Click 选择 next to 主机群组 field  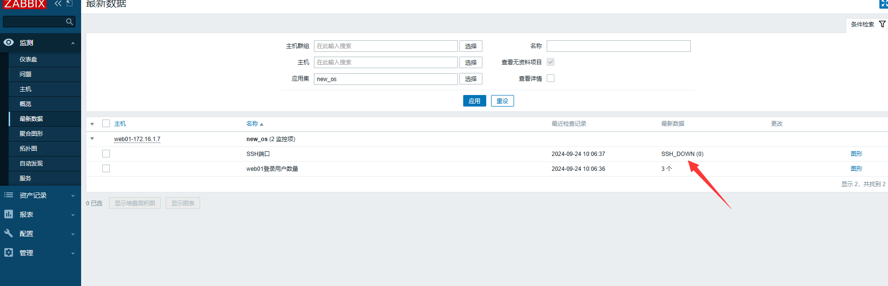pyautogui.click(x=471, y=46)
